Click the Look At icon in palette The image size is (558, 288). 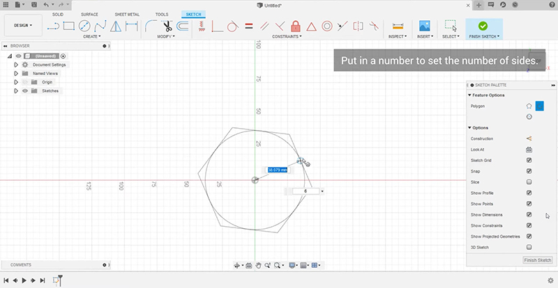pos(529,150)
